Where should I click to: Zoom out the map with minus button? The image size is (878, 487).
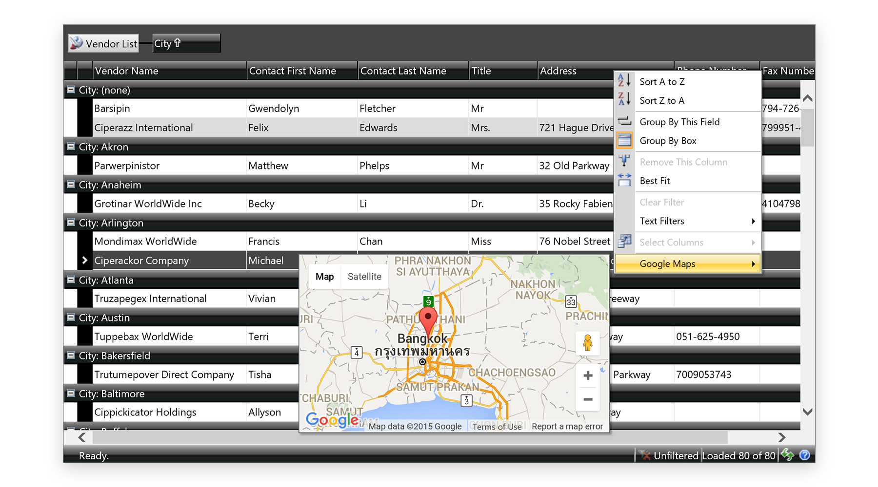pos(588,399)
